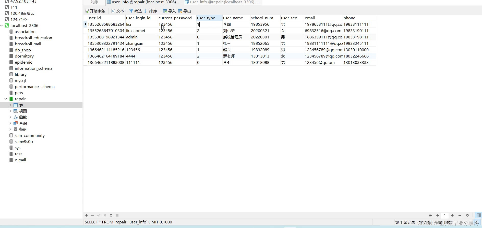
Task: Select the cell with name 系统管理员
Action: point(236,37)
